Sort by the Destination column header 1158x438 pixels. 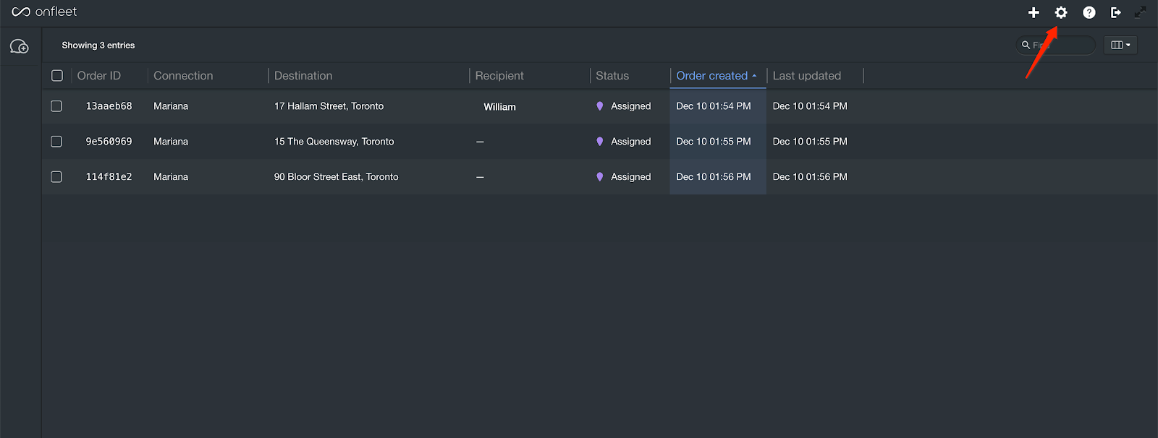click(303, 76)
